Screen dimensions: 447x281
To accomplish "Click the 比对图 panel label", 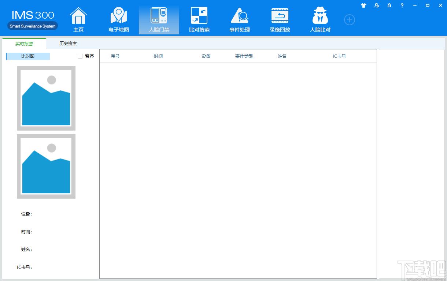I will pos(28,56).
